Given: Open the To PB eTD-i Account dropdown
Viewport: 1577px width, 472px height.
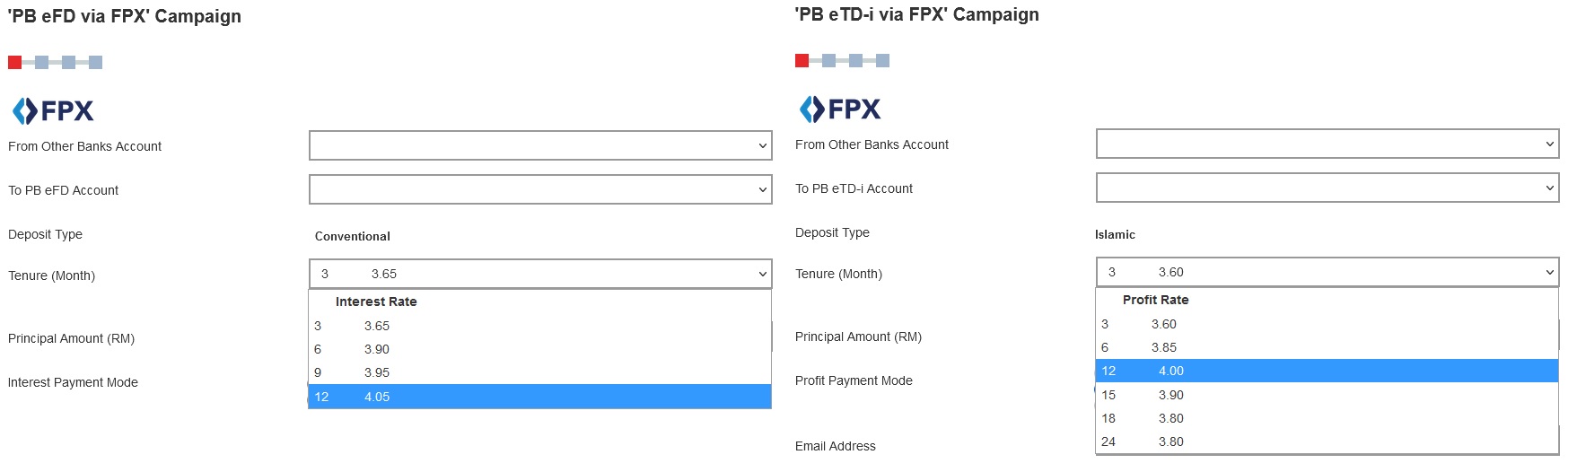Looking at the screenshot, I should coord(1327,188).
